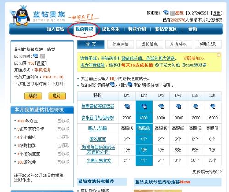Open 至尊蓝钻等级标志 privilege link
The height and width of the screenshot is (192, 229).
tap(98, 106)
